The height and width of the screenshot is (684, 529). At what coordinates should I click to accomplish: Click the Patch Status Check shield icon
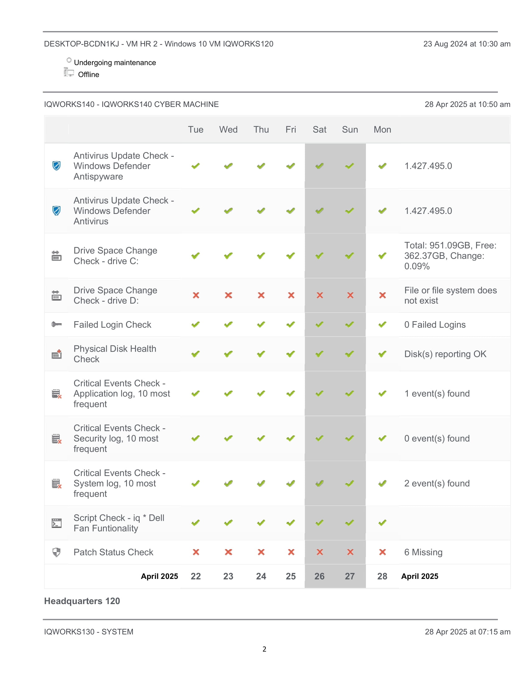[56, 552]
